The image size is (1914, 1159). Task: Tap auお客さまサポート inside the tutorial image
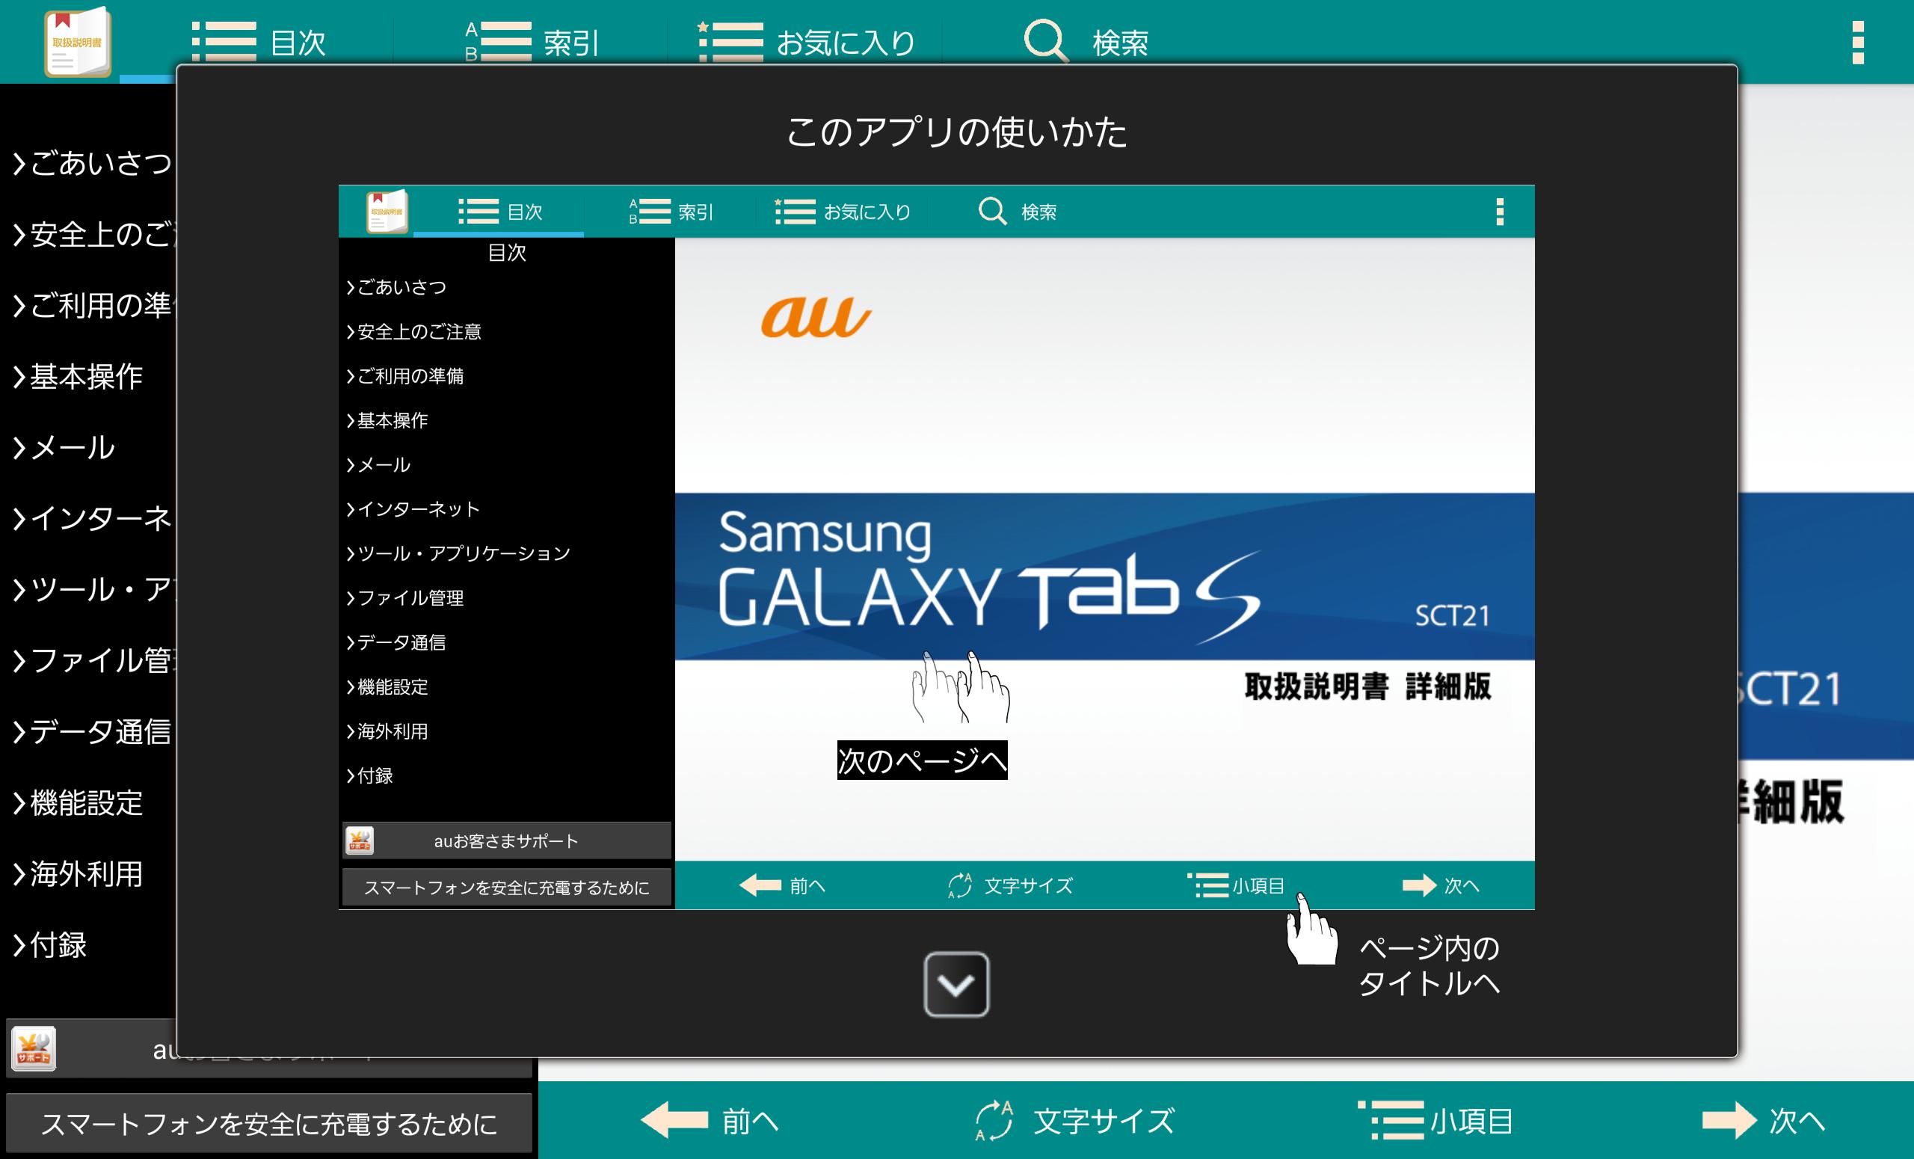tap(506, 840)
